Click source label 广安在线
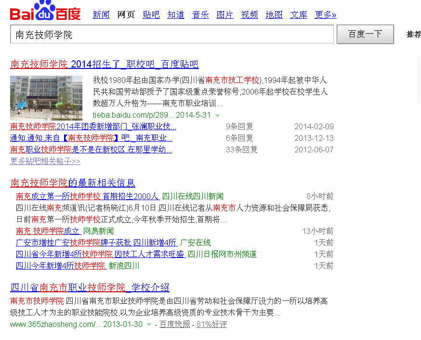The image size is (421, 340). pos(195,243)
